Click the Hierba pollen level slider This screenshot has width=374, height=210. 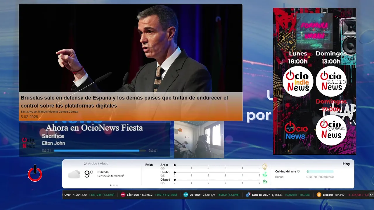tap(217, 172)
